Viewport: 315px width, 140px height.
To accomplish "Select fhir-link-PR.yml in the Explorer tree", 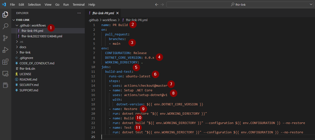I will [48, 31].
